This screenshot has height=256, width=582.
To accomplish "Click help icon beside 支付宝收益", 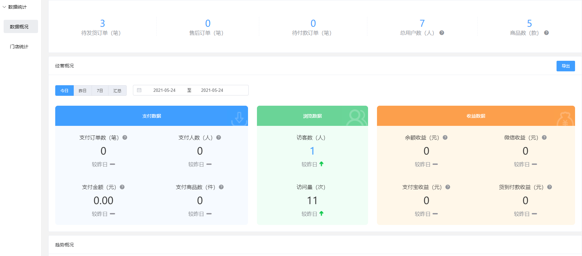I will tap(448, 187).
